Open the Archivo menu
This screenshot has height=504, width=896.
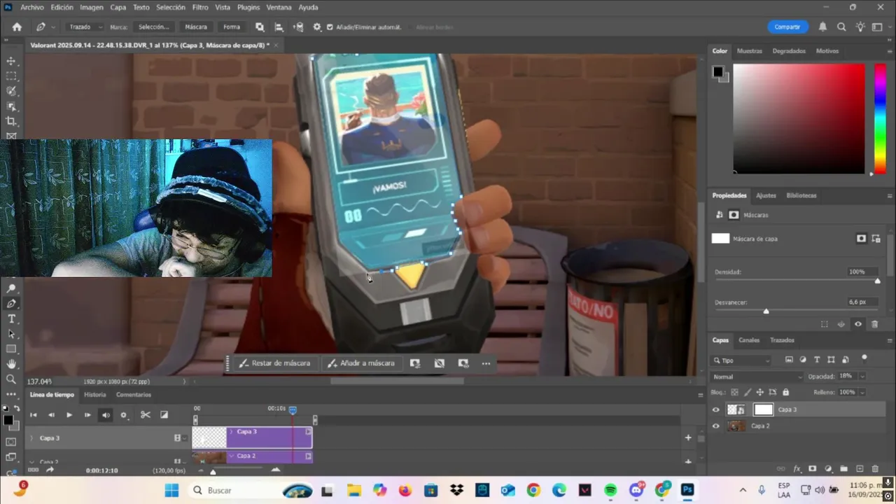(32, 7)
